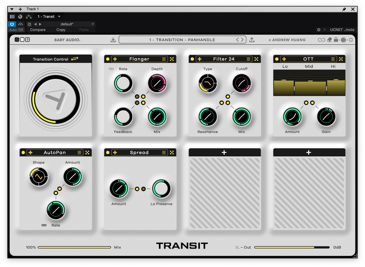Toggle AutoPan Rate sync link icon

[x=44, y=225]
